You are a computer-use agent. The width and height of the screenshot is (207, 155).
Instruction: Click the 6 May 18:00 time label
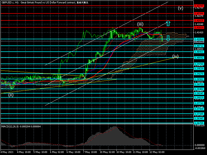[x=73, y=152]
